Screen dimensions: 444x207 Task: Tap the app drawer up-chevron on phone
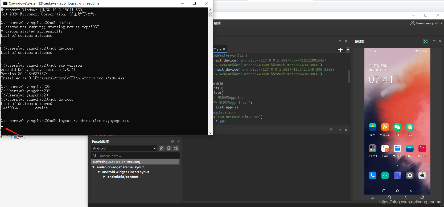click(x=397, y=166)
